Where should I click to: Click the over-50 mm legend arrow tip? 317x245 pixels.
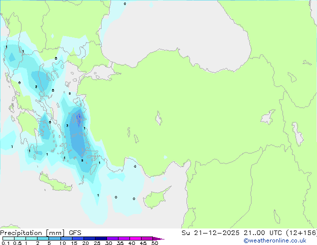(158, 238)
